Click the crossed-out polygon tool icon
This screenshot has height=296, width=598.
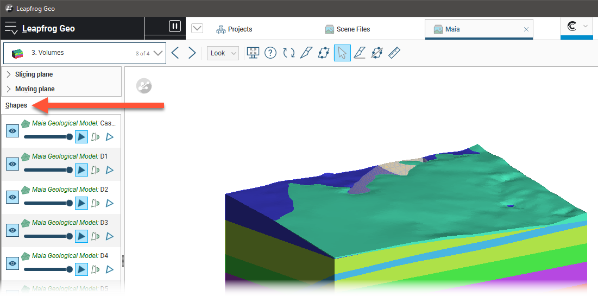pos(377,53)
